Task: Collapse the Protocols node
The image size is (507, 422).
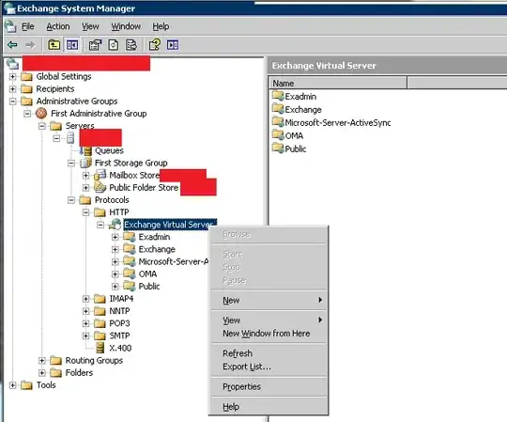Action: pyautogui.click(x=71, y=200)
